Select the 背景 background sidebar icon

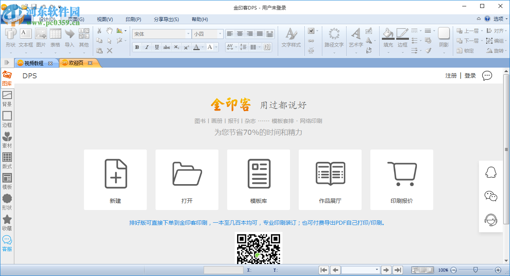(7, 99)
